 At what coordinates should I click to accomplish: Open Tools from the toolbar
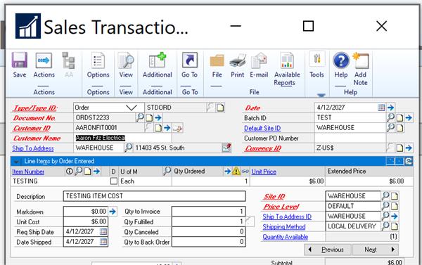[316, 65]
